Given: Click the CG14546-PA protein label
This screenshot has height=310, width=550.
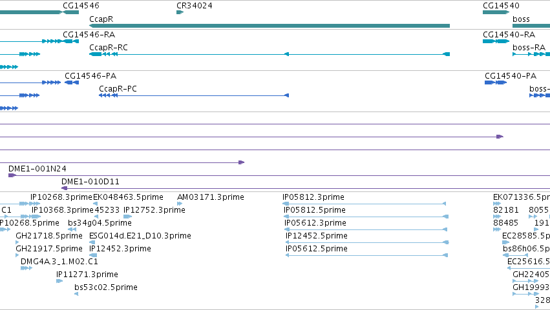Looking at the screenshot, I should click(90, 76).
